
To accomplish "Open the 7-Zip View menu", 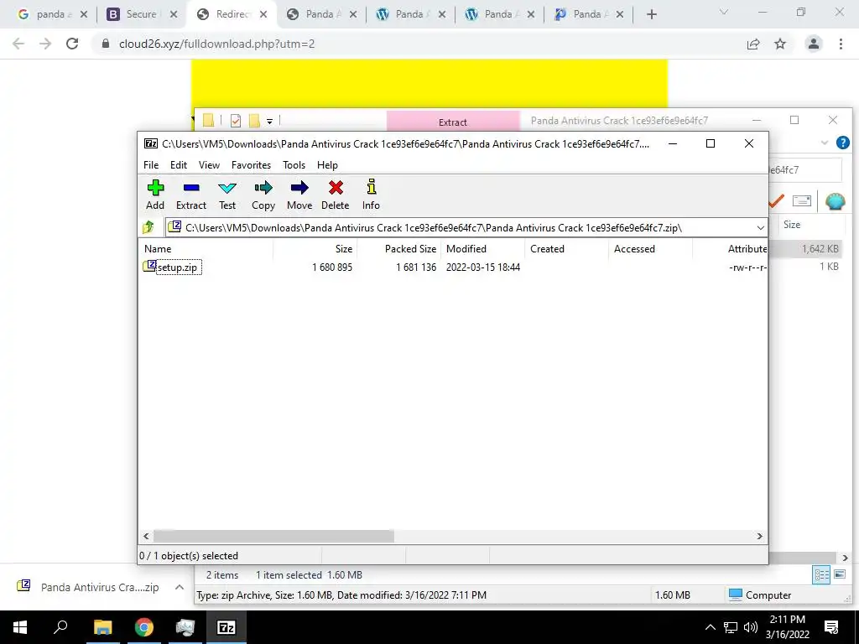I will click(209, 165).
